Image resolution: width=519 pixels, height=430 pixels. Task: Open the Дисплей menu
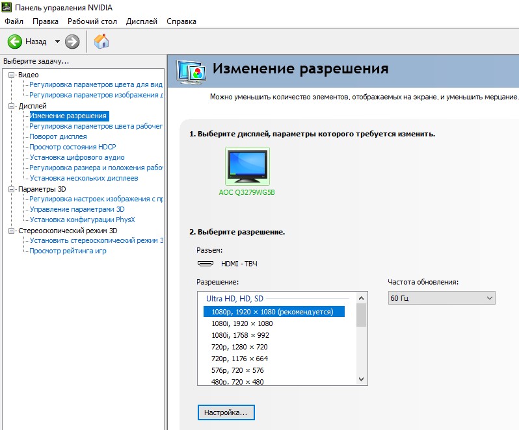click(x=142, y=21)
